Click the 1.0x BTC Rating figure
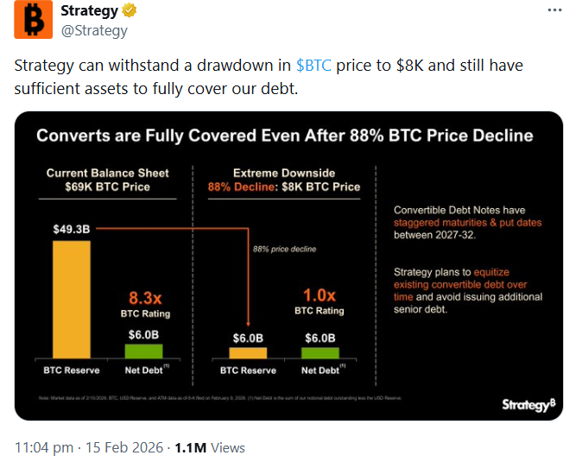The width and height of the screenshot is (576, 468). pos(320,295)
